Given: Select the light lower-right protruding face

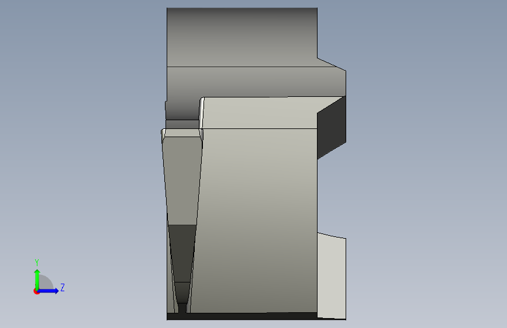Looking at the screenshot, I should (332, 276).
